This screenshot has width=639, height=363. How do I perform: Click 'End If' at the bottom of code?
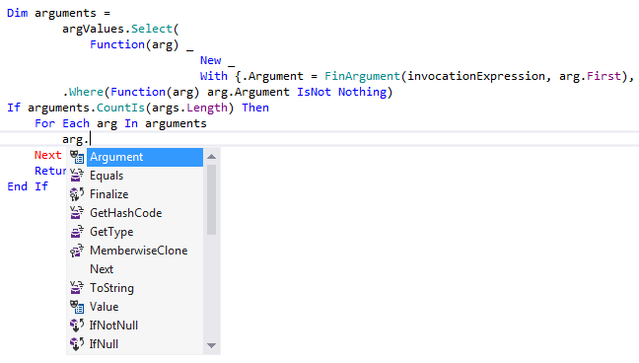[28, 186]
